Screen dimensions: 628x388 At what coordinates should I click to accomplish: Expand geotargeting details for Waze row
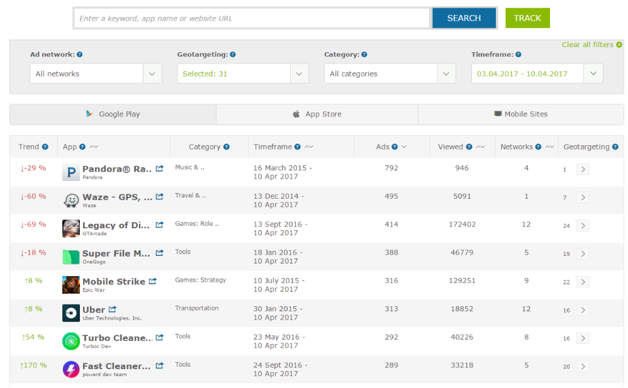[583, 197]
